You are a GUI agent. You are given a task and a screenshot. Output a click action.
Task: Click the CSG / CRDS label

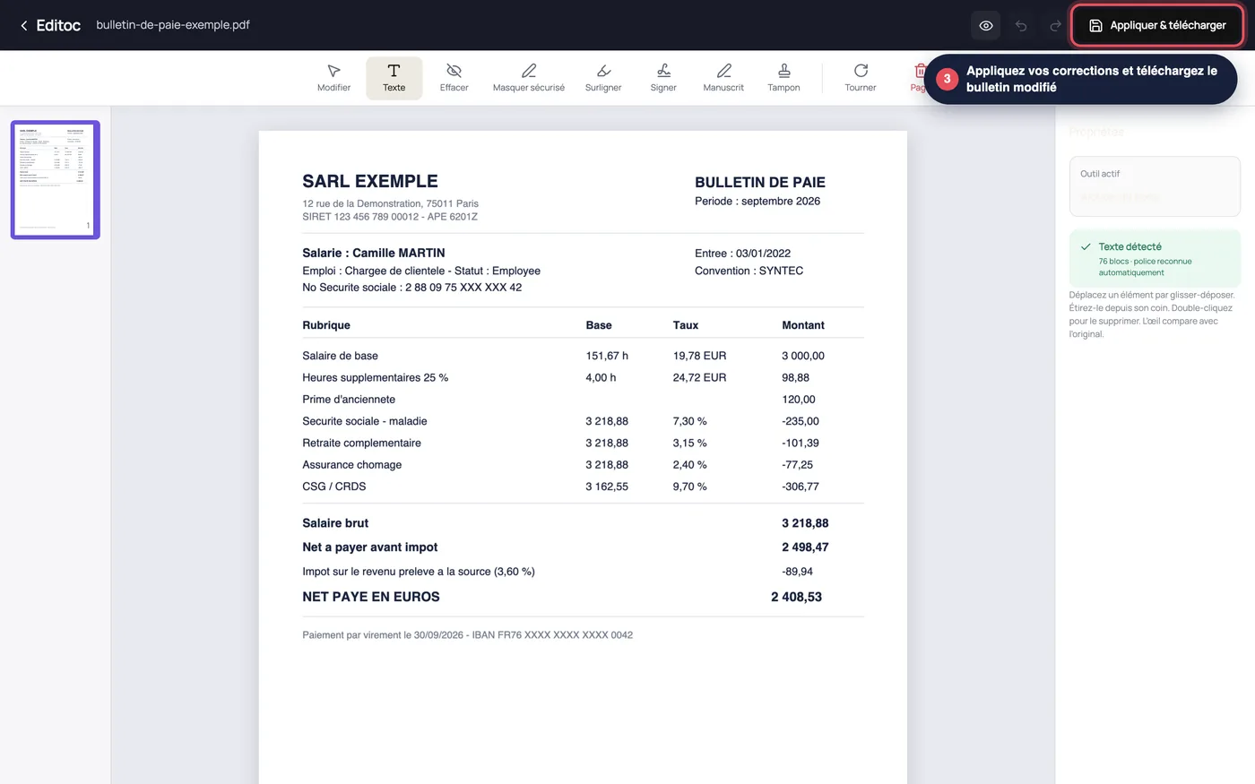333,487
